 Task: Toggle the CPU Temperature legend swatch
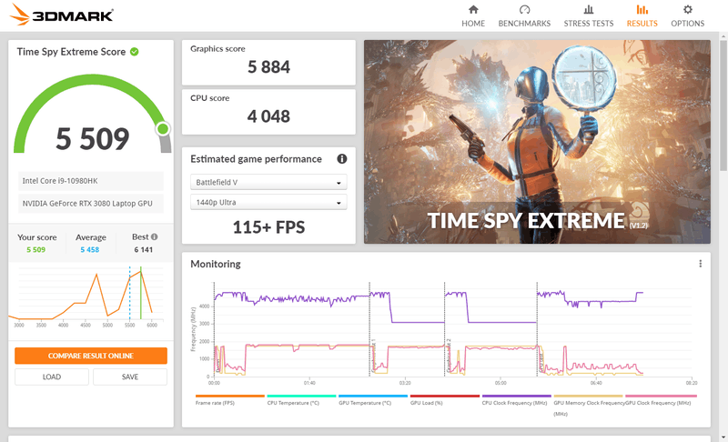[301, 397]
